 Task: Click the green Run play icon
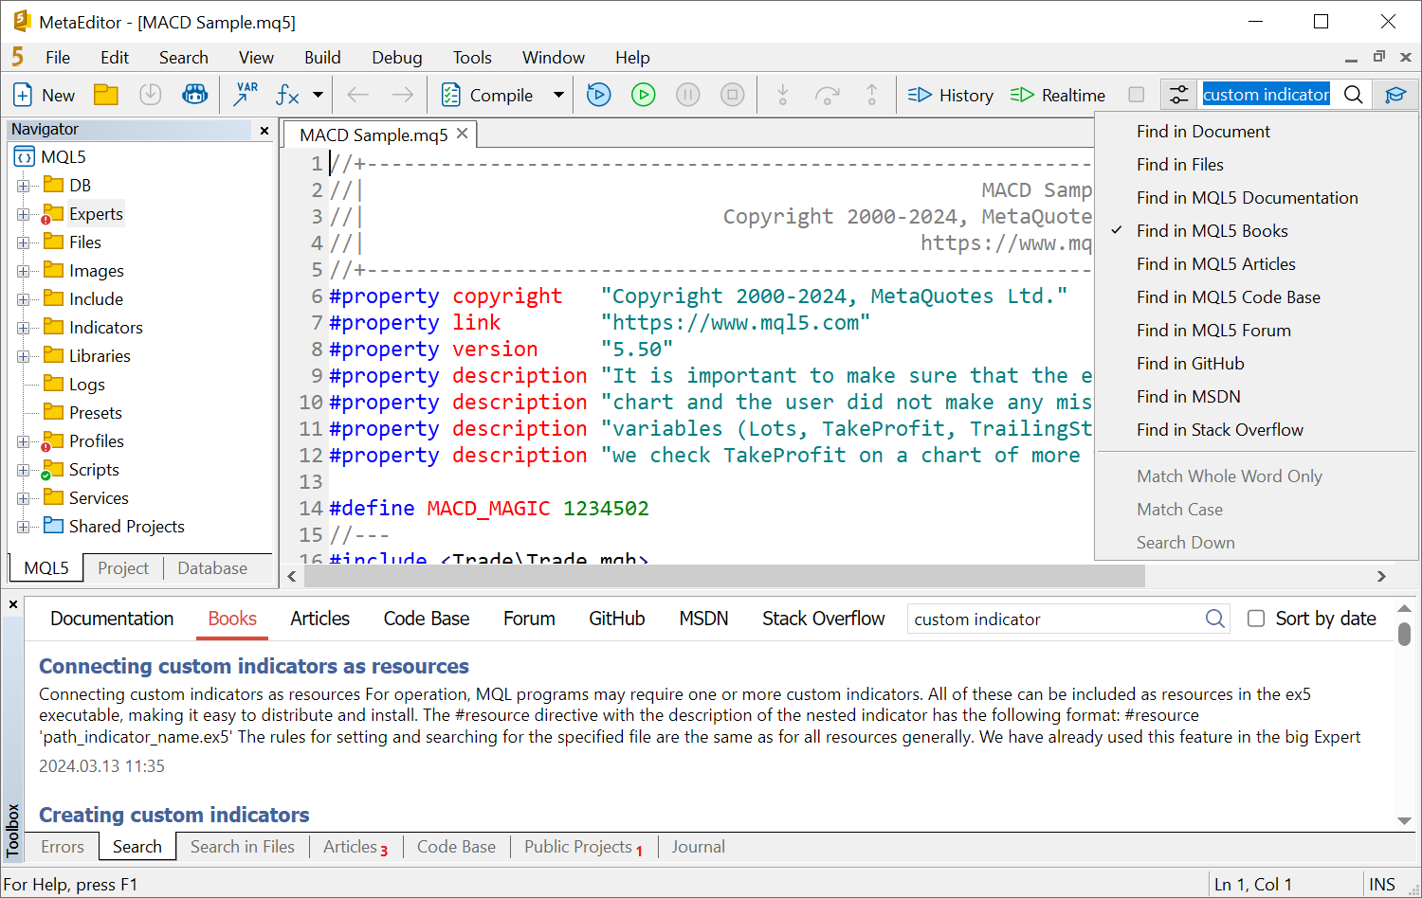tap(644, 95)
